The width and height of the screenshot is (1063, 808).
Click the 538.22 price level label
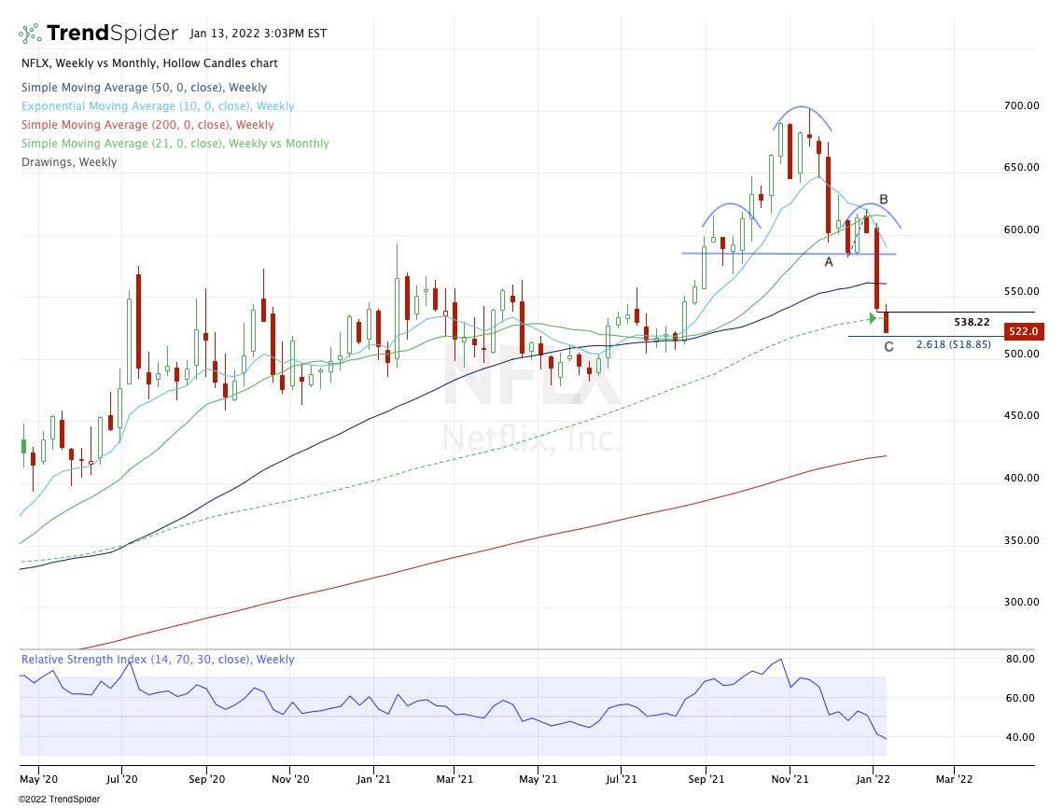point(972,323)
